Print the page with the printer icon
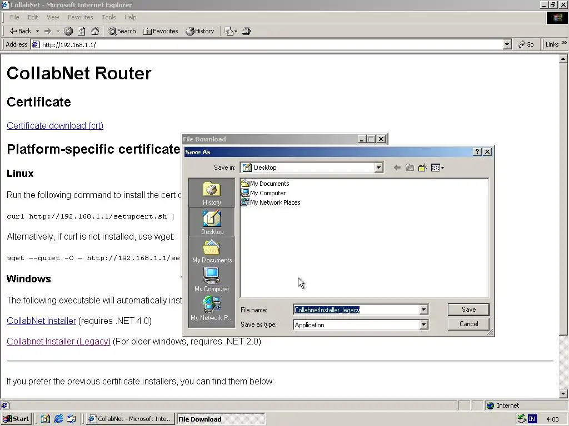 point(246,31)
